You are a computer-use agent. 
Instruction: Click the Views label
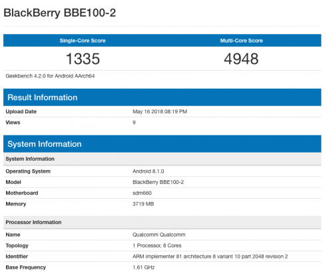pos(13,123)
